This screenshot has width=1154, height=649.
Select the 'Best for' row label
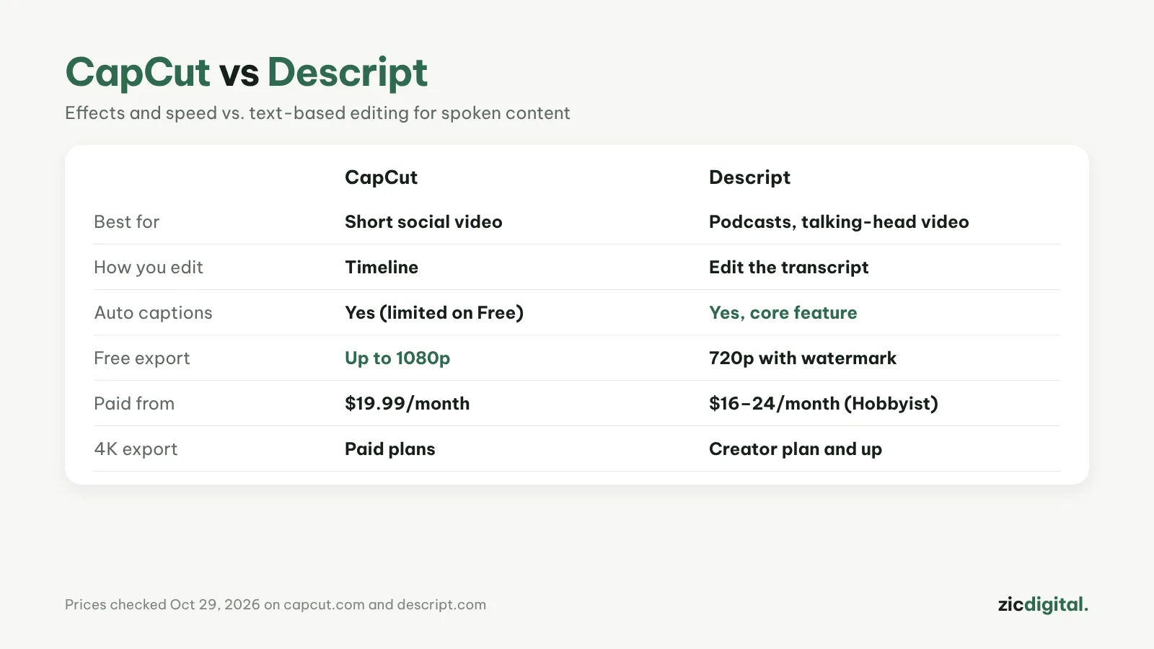(x=127, y=222)
